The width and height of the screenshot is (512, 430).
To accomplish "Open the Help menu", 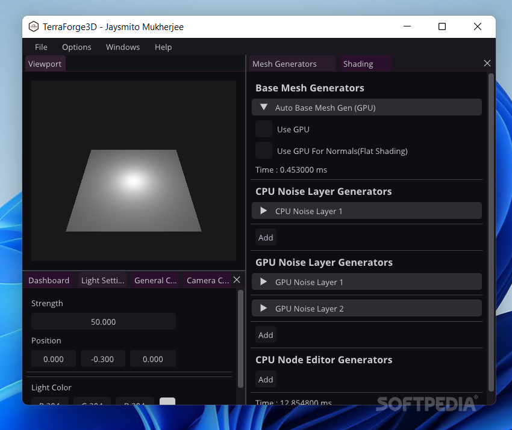I will click(163, 47).
